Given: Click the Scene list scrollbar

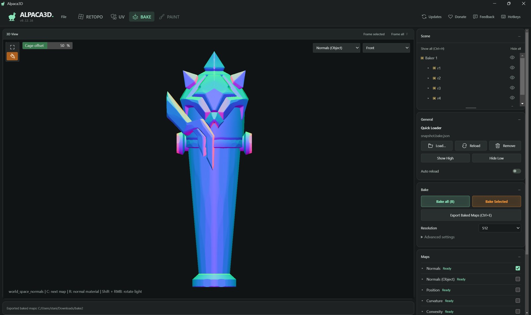Looking at the screenshot, I should [x=522, y=76].
